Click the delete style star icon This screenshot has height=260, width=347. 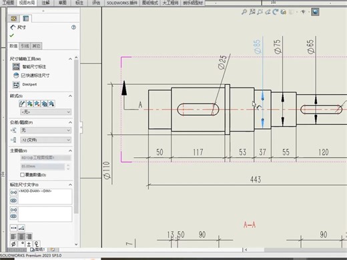[x=37, y=104]
